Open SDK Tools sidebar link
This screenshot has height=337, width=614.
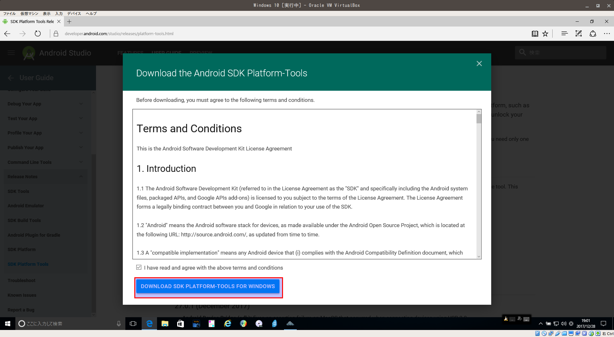point(18,191)
